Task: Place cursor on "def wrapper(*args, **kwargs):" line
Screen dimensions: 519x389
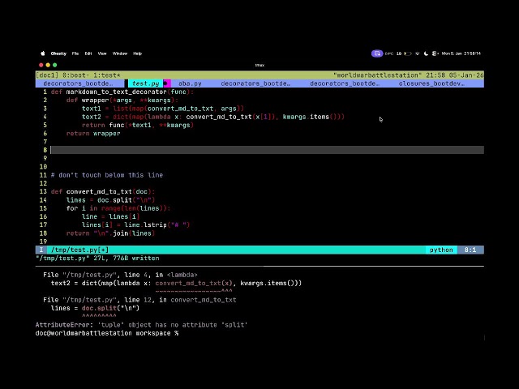Action: pos(122,100)
